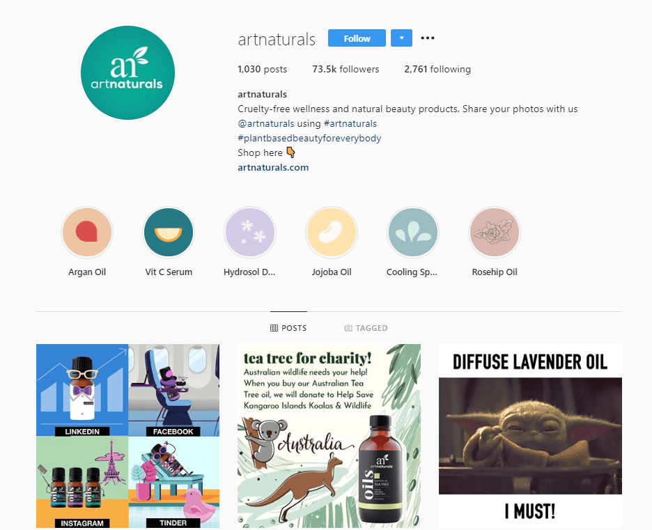Open the Cooling Spray story highlight
This screenshot has height=530, width=652.
(413, 233)
